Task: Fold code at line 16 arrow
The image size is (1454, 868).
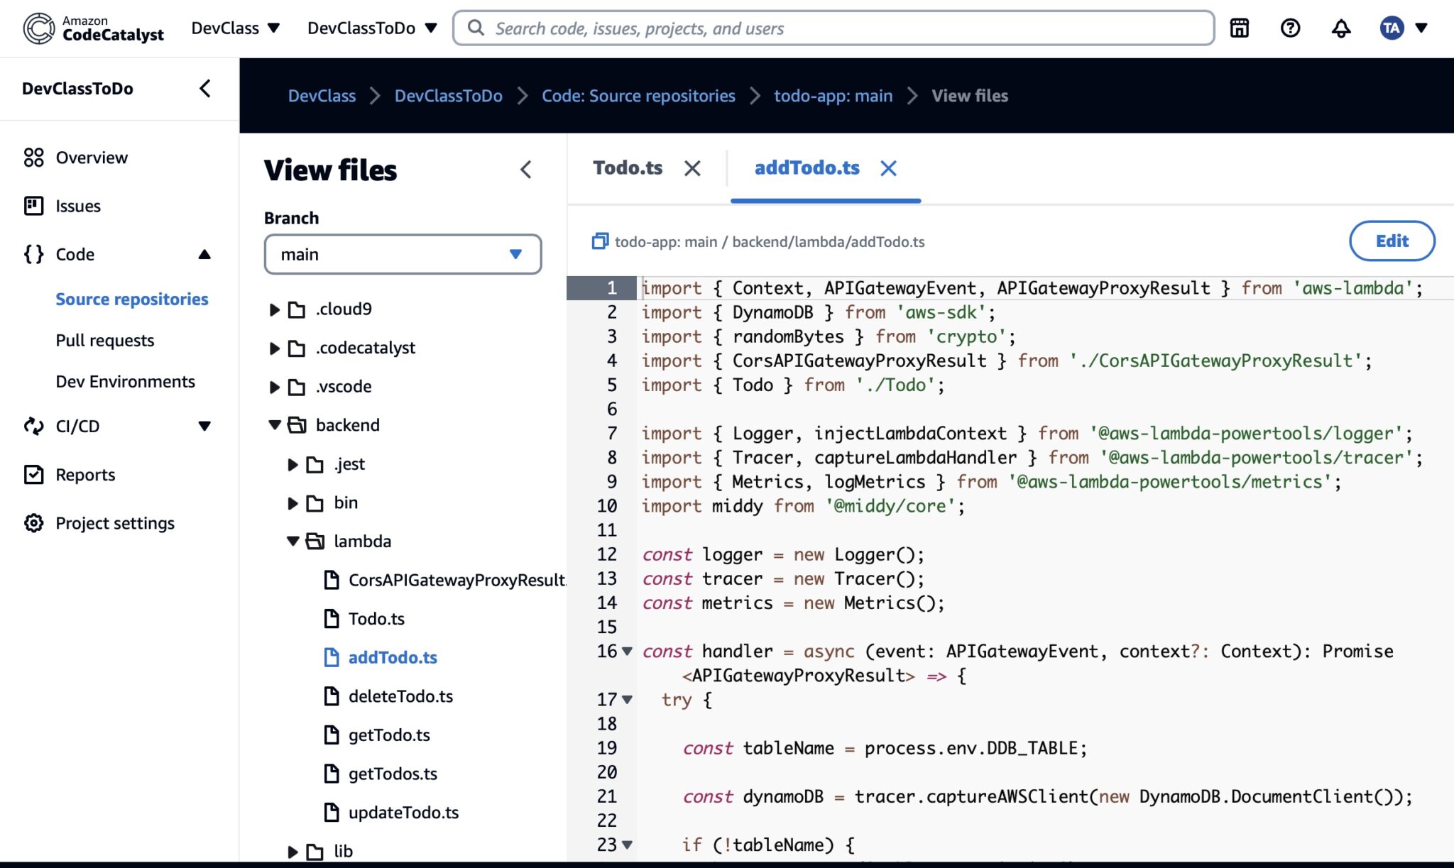Action: click(627, 651)
